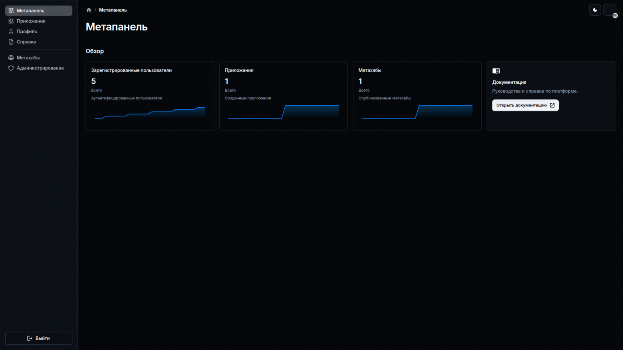
Task: Click the Аутентифицированные пользователи caption
Action: [127, 98]
